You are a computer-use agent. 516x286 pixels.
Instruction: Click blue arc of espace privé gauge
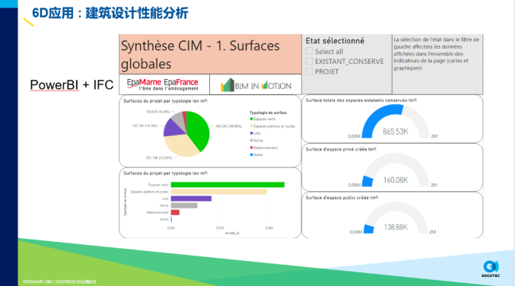tap(368, 182)
